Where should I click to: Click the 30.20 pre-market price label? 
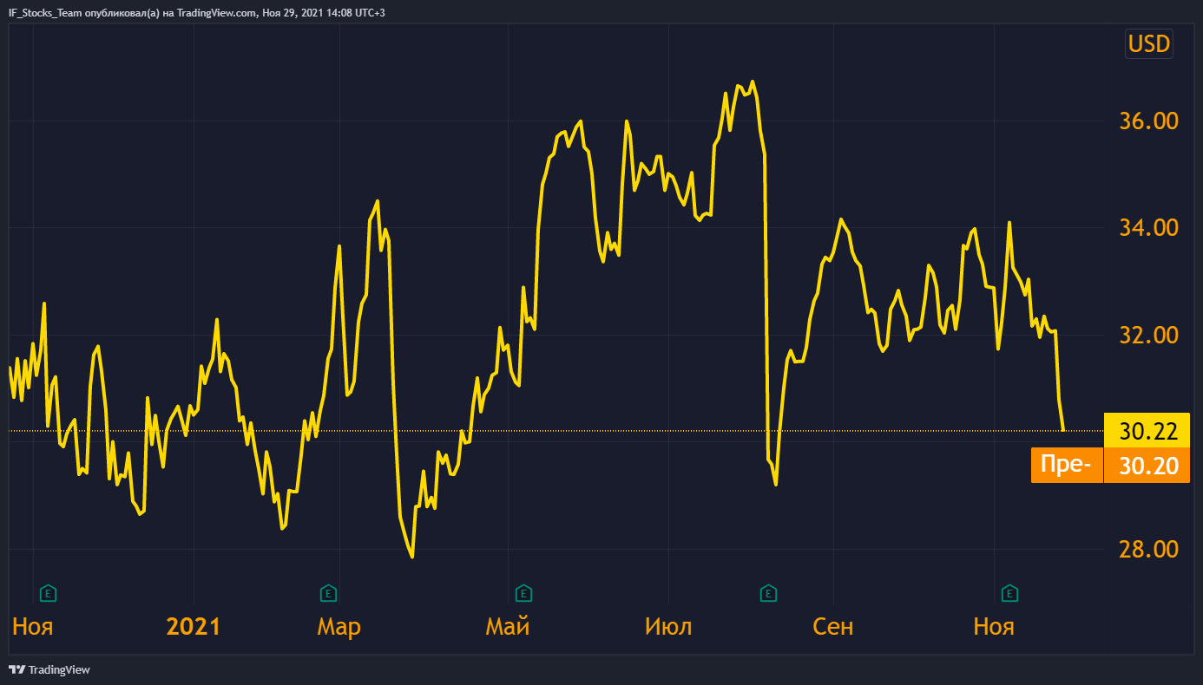(x=1147, y=466)
